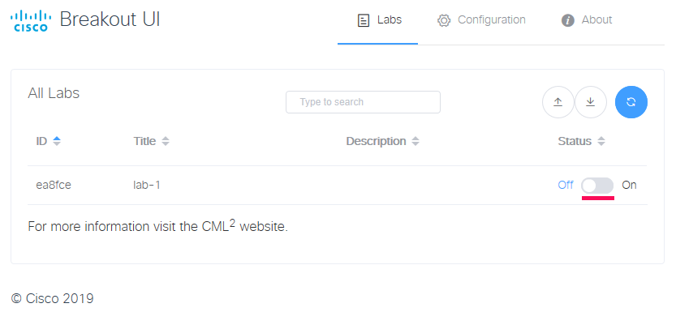Click the blue refresh labs button
Image resolution: width=676 pixels, height=312 pixels.
pyautogui.click(x=631, y=102)
